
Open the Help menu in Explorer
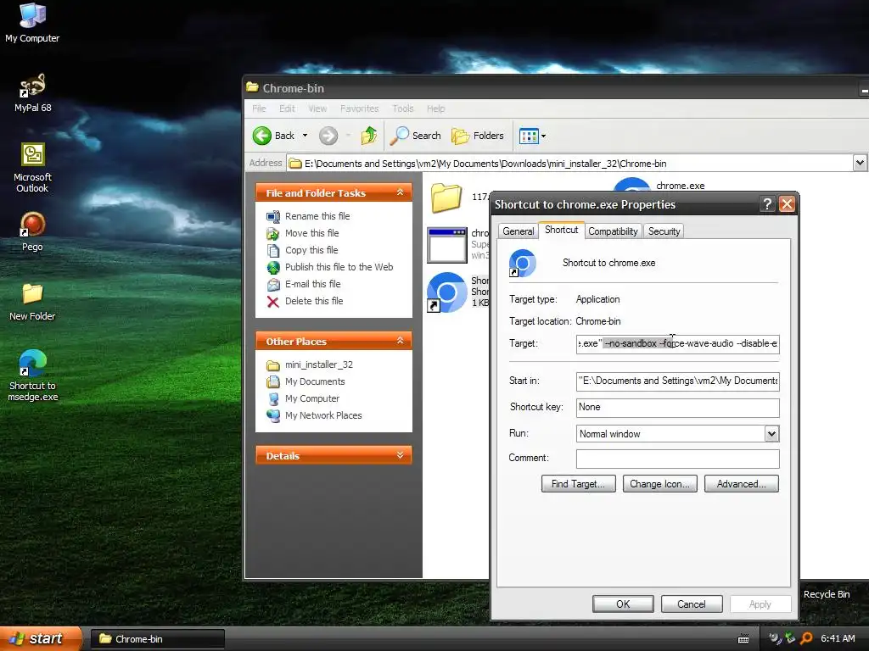pyautogui.click(x=435, y=108)
